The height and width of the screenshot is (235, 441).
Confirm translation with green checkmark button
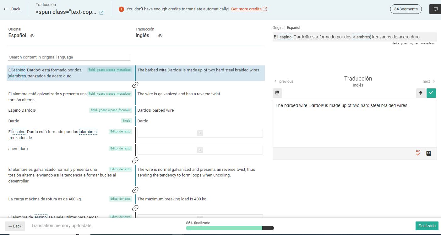(x=431, y=93)
